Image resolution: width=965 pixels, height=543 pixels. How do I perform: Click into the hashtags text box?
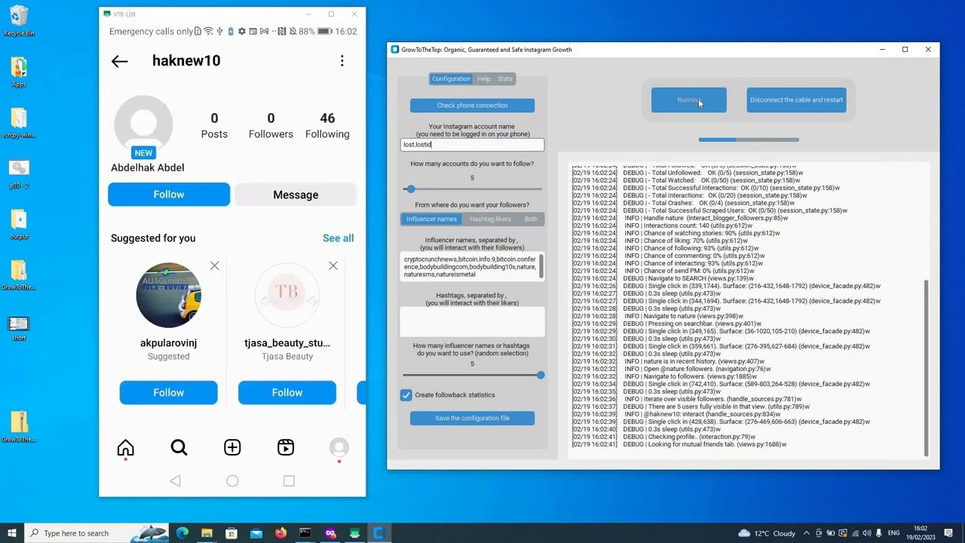(x=472, y=321)
